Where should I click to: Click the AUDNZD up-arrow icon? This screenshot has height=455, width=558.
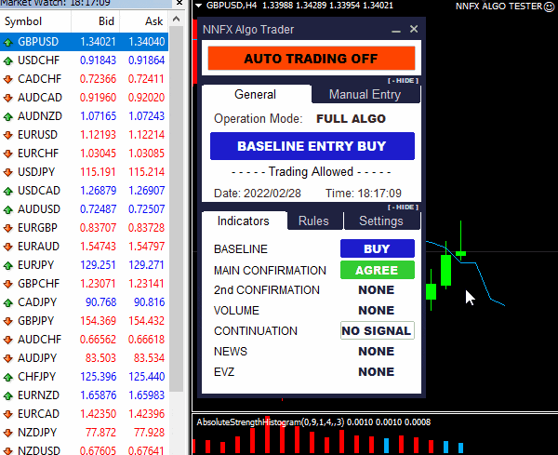(x=7, y=117)
